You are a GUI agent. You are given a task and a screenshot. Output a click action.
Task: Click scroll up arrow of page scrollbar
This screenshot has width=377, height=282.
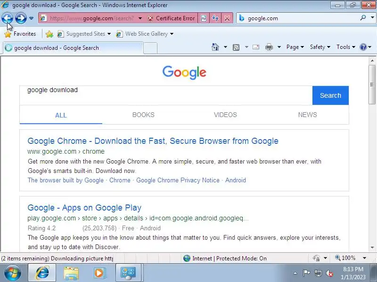coord(372,61)
